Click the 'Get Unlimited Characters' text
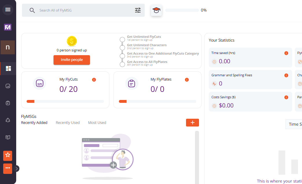The width and height of the screenshot is (302, 184). [x=147, y=45]
